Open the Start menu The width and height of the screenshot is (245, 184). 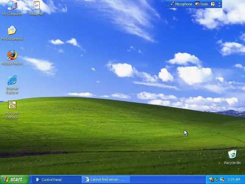(x=14, y=179)
